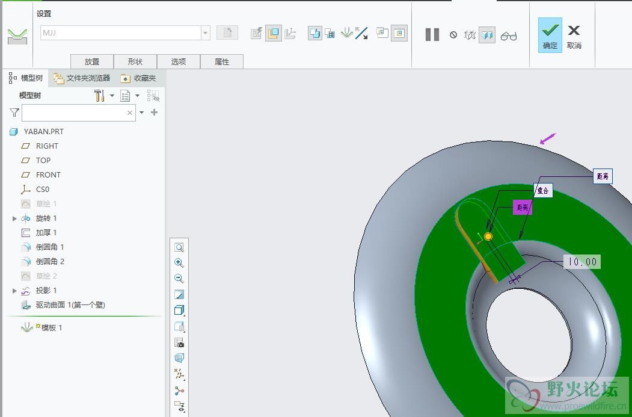This screenshot has height=417, width=632.
Task: Click the model tree filter funnel icon
Action: pyautogui.click(x=14, y=113)
